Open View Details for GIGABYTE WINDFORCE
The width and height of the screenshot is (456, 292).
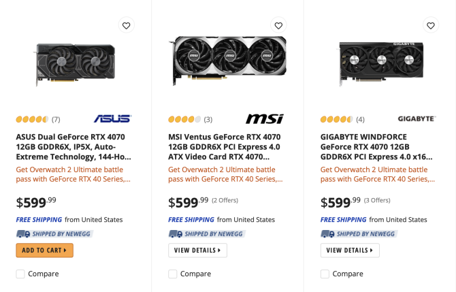tap(350, 250)
